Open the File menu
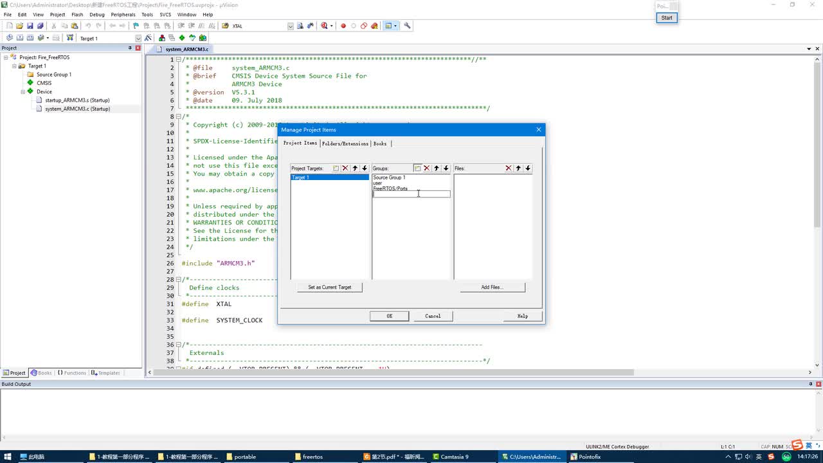 pos(8,14)
